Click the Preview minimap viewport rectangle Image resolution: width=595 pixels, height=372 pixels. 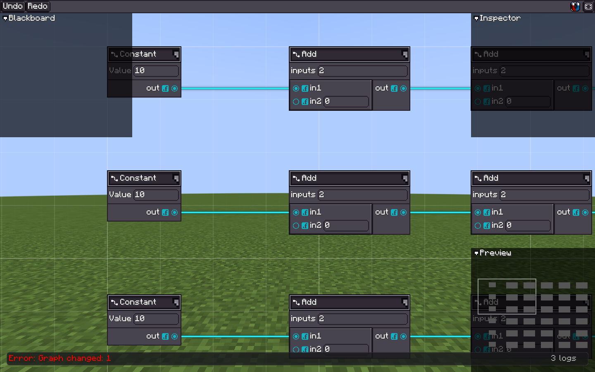click(507, 297)
